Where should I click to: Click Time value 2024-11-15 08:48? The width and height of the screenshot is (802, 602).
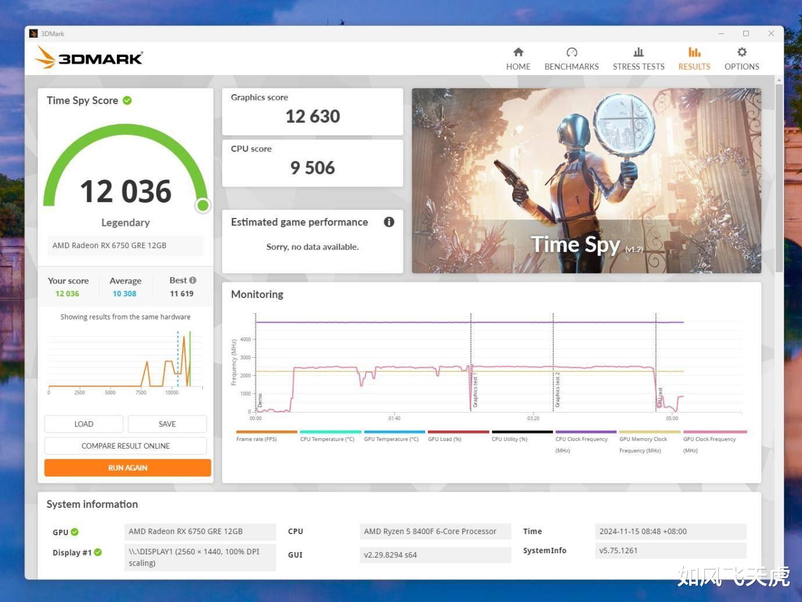[x=671, y=532]
